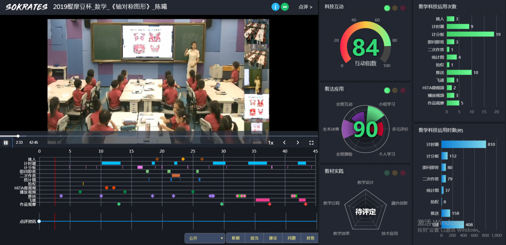506x245 pixels.
Task: Enter fullscreen video mode
Action: [x=311, y=143]
